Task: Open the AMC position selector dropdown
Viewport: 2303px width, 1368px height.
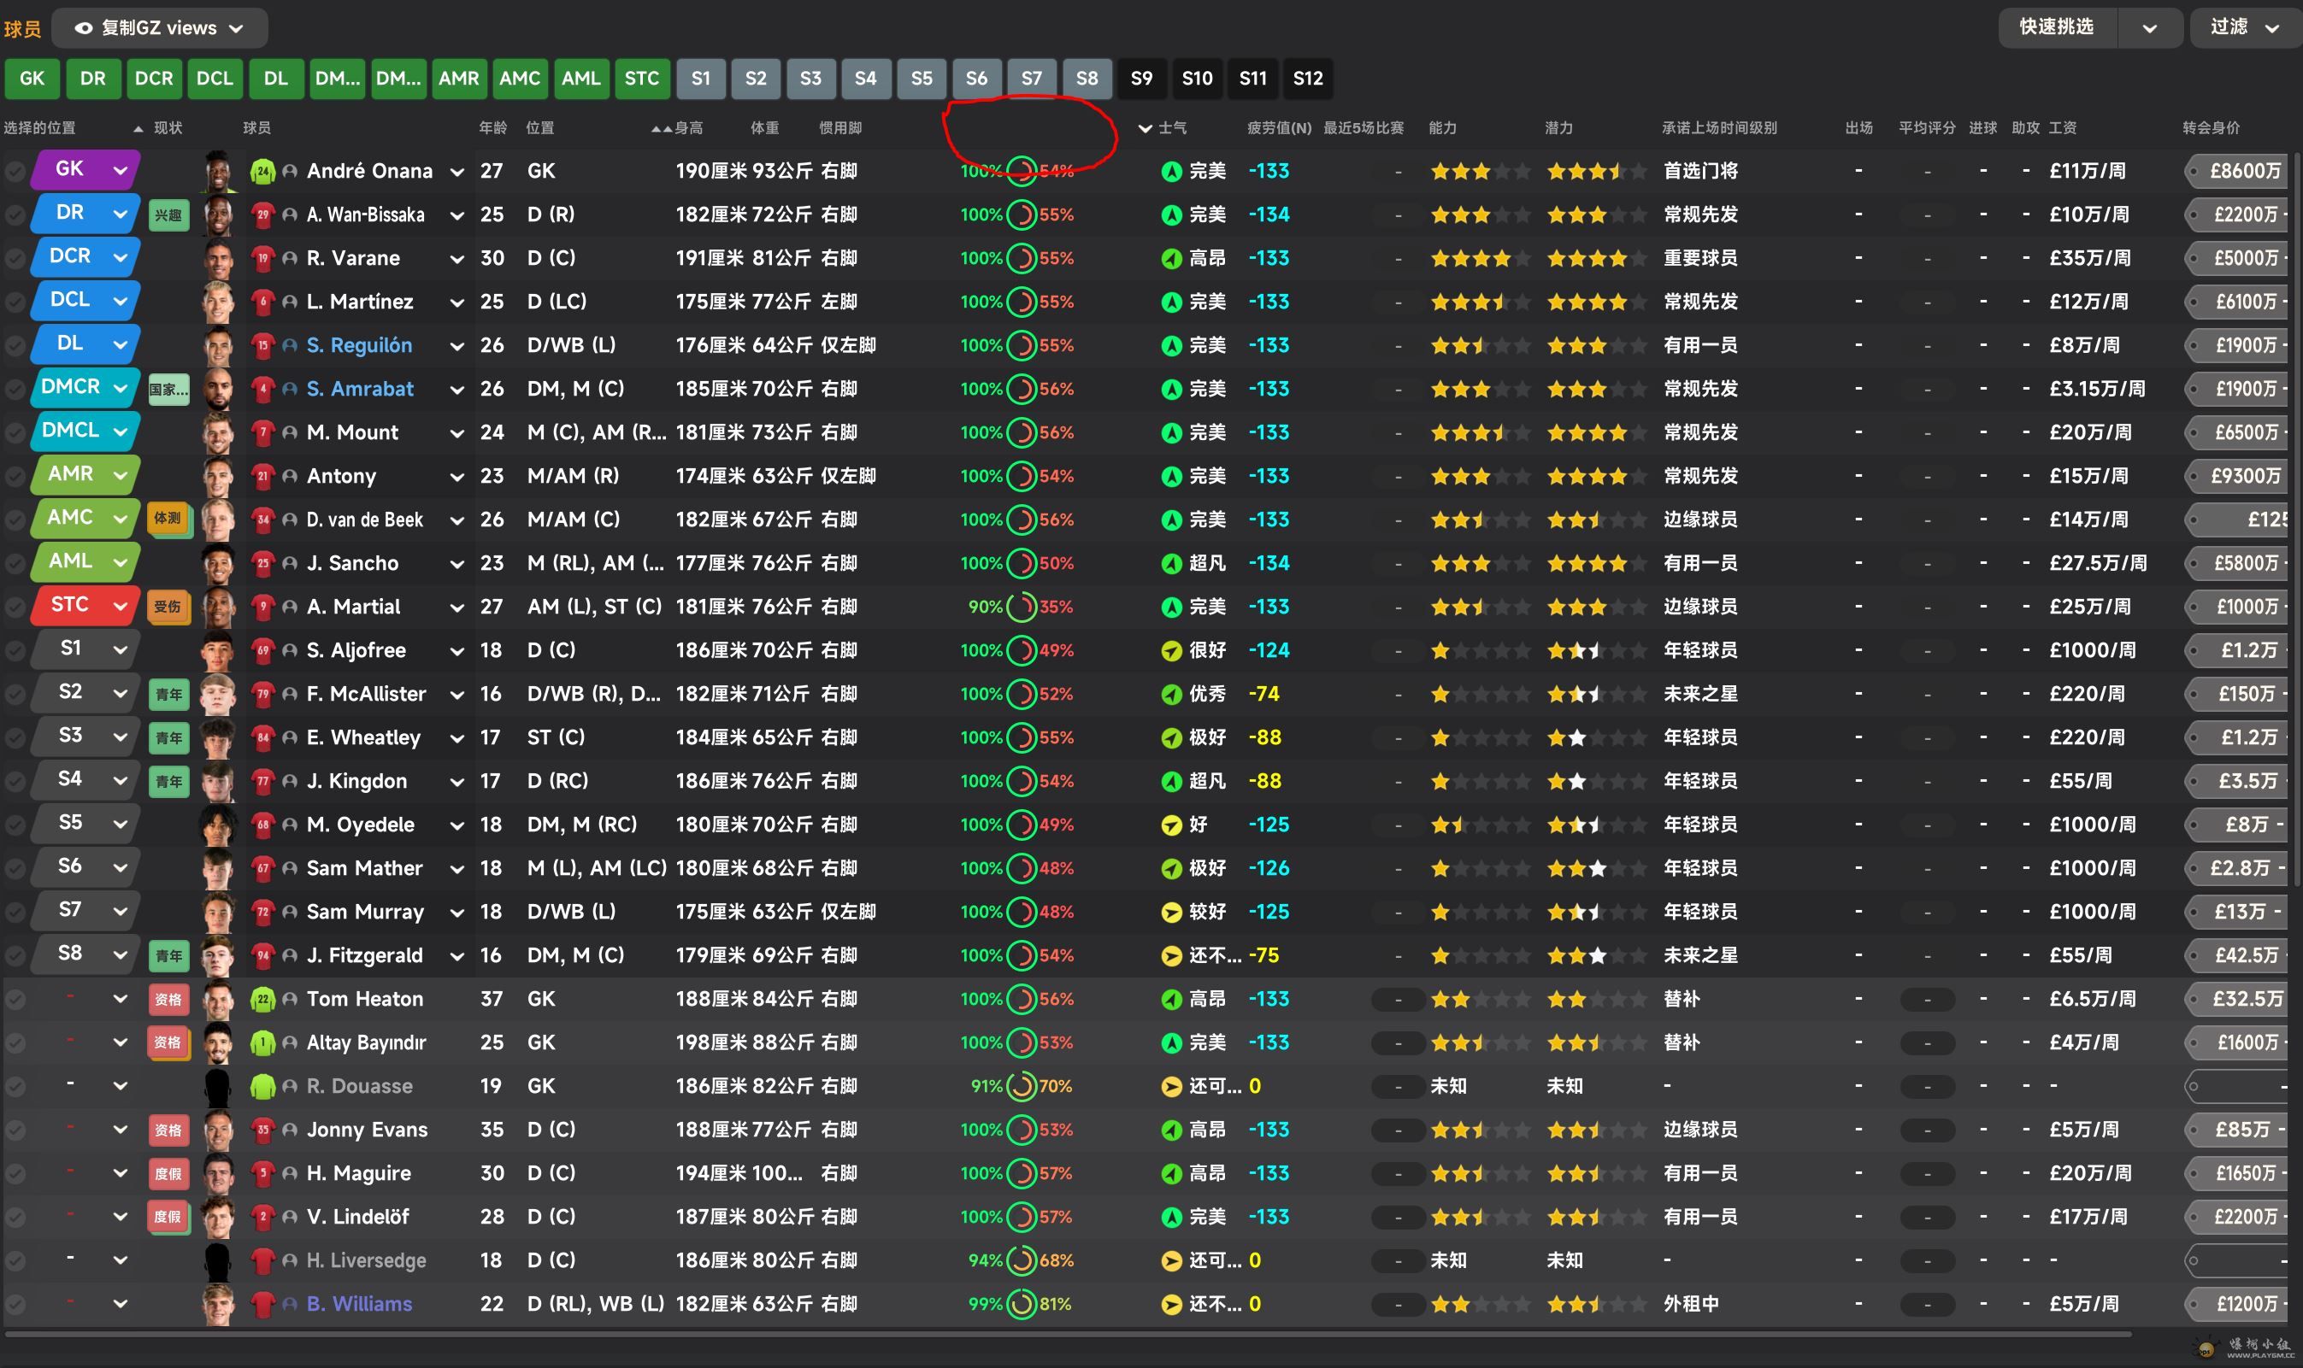Action: [85, 518]
